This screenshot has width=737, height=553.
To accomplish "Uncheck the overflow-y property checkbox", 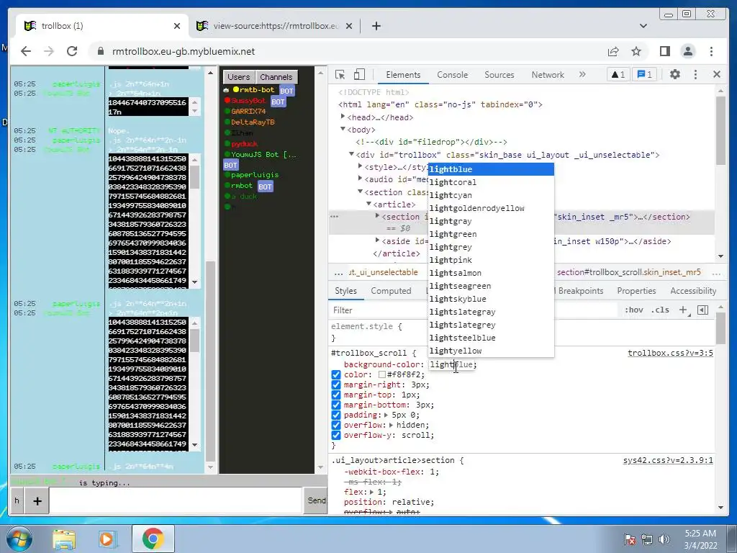I will pyautogui.click(x=335, y=436).
